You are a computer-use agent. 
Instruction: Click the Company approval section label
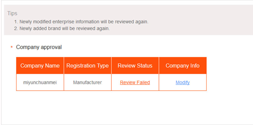39,47
